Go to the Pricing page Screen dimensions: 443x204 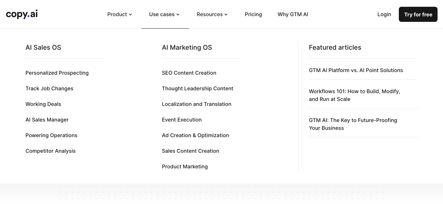click(253, 14)
